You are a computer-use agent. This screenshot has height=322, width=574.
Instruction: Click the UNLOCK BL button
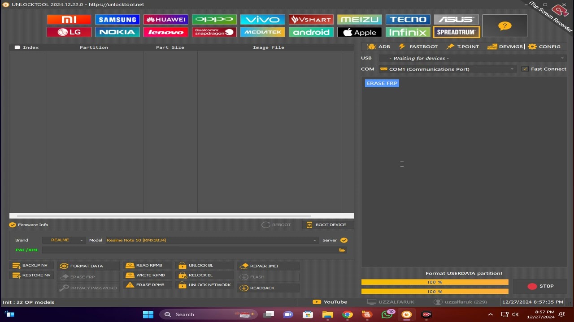[x=204, y=266]
